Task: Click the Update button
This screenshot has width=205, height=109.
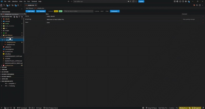Action: [141, 2]
